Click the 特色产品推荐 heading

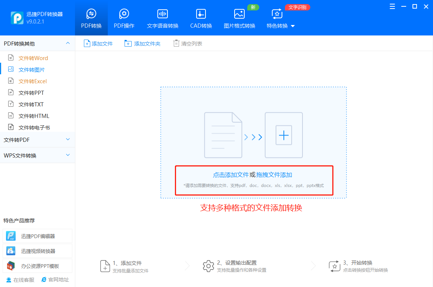click(19, 221)
